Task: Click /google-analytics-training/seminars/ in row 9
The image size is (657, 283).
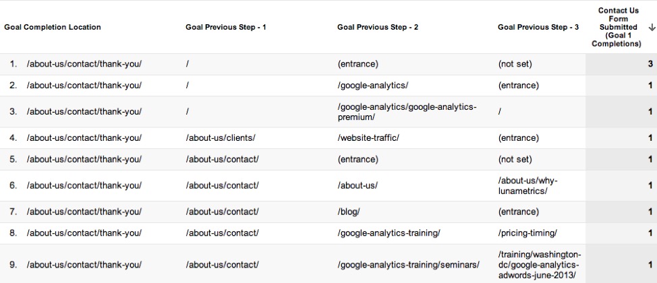Action: (408, 264)
